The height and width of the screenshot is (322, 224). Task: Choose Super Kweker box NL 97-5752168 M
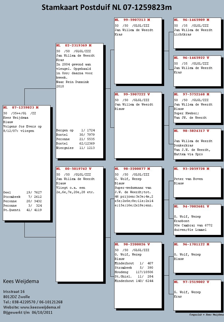coord(197,107)
